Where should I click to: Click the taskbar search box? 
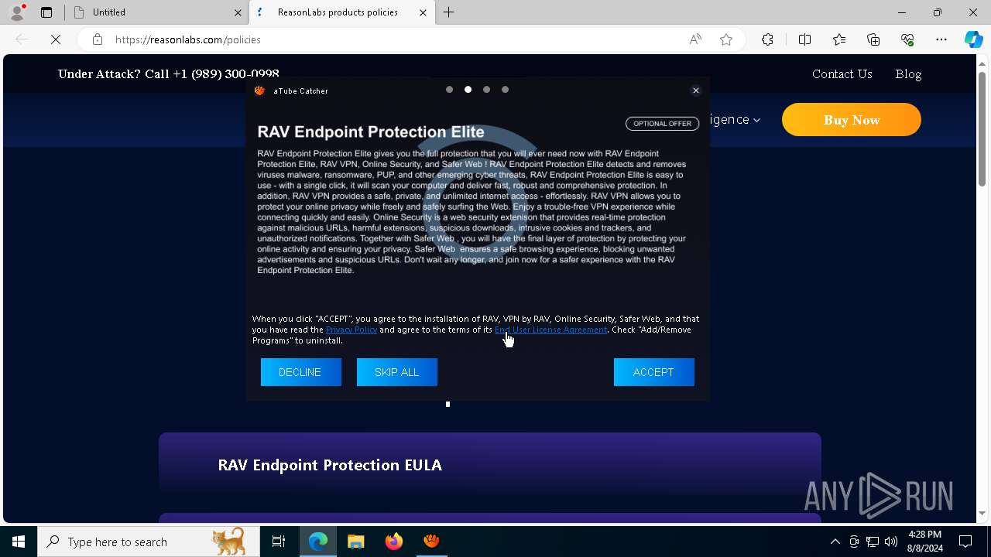click(x=149, y=542)
